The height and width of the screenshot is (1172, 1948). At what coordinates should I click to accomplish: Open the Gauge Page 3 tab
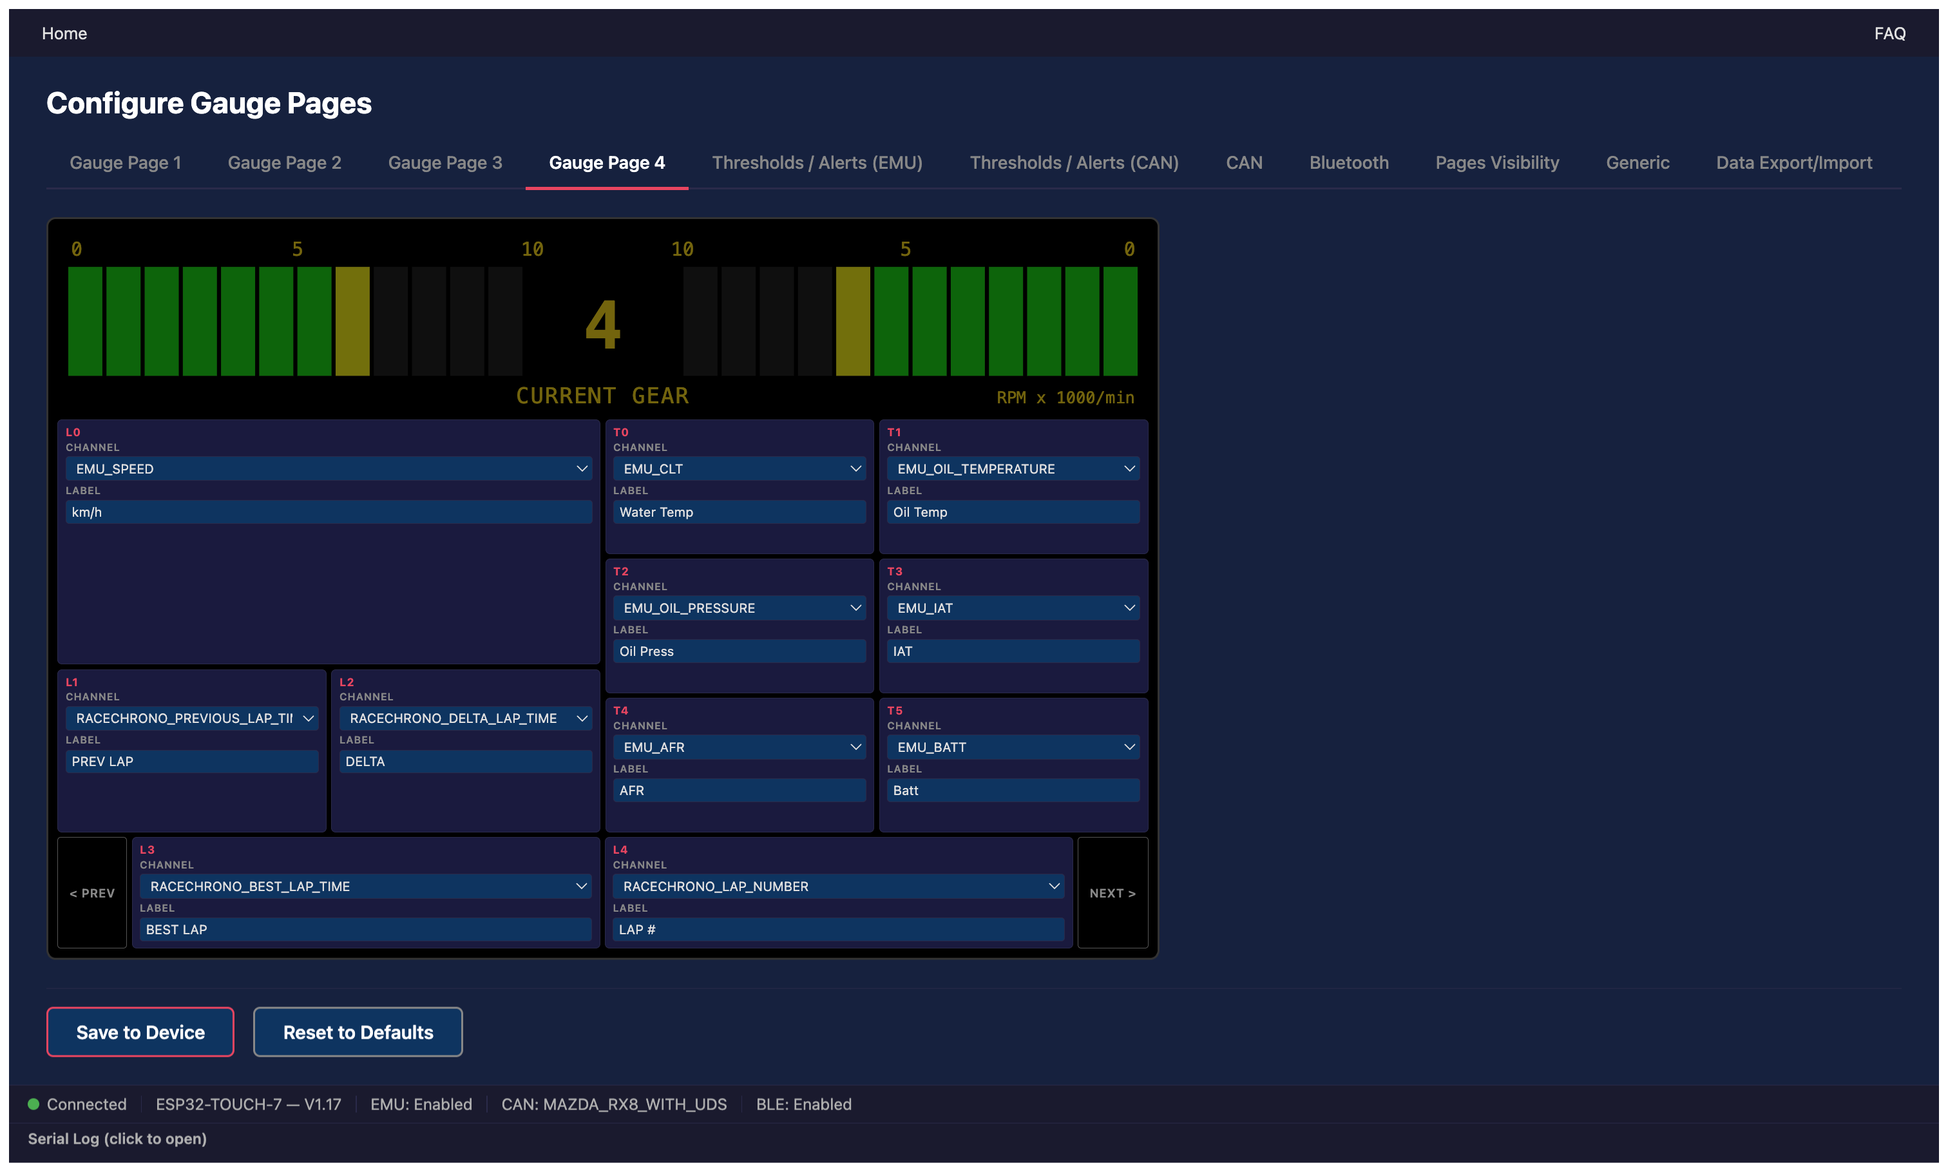[444, 163]
